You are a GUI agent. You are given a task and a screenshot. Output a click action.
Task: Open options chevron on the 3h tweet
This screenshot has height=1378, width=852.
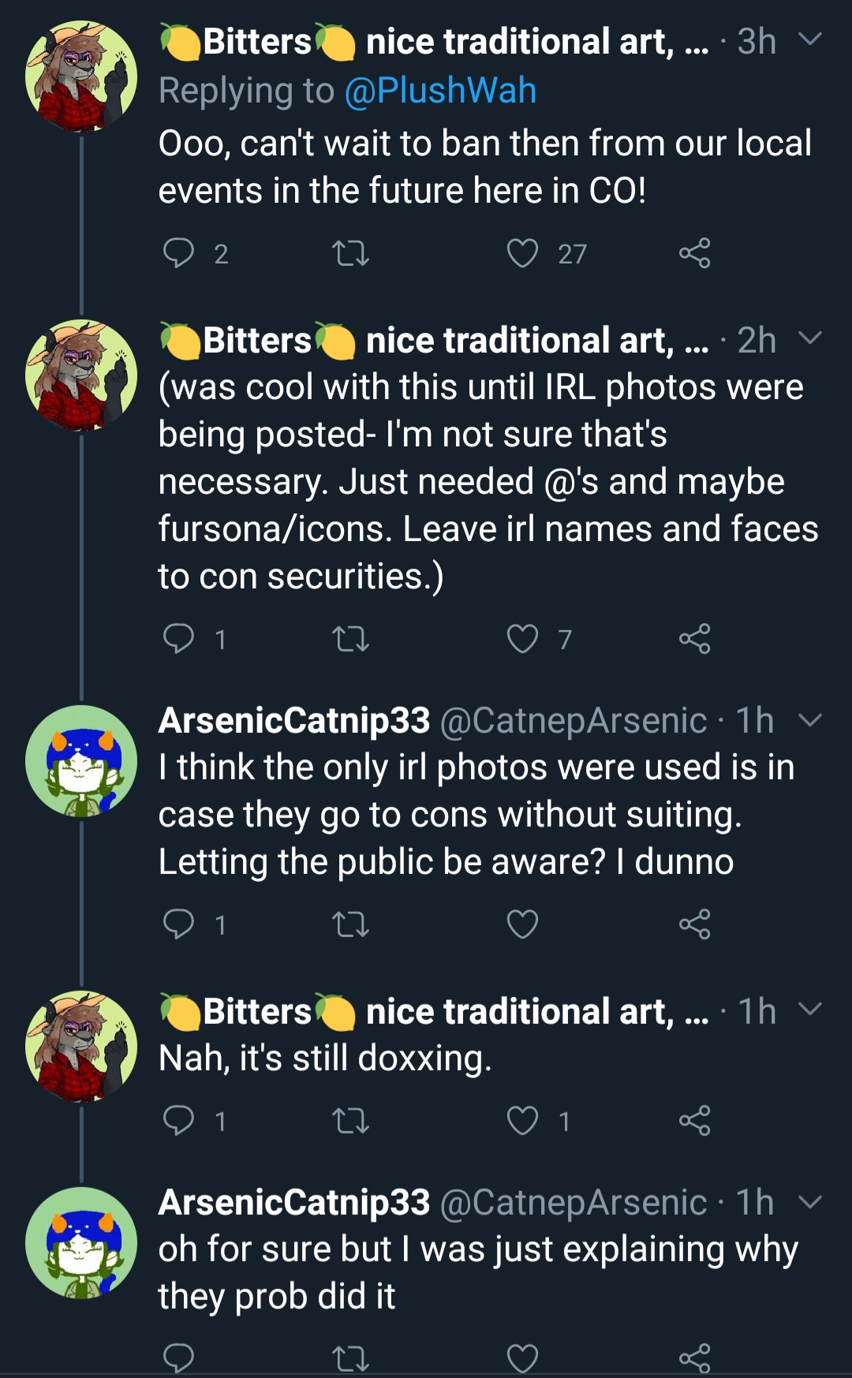pos(810,39)
